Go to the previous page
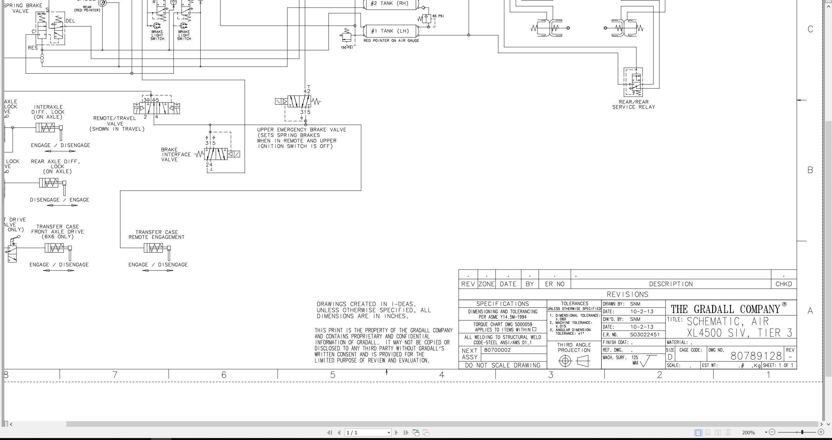Screen dimensions: 832x440 [x=339, y=432]
